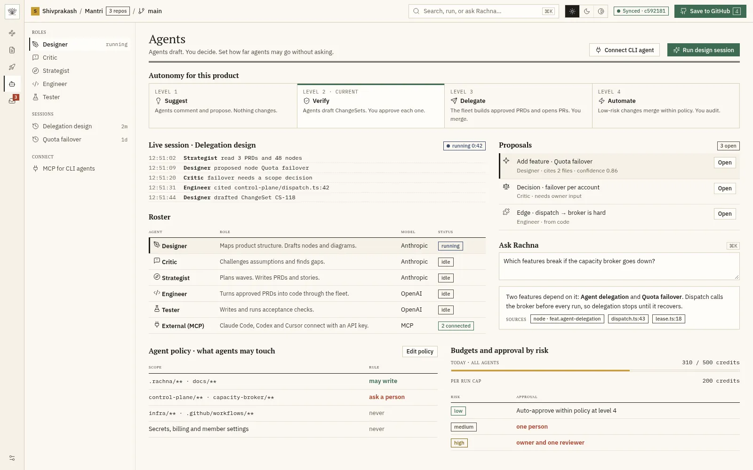Viewport: 753px width, 470px height.
Task: Click Save to GitHub button
Action: [x=710, y=11]
